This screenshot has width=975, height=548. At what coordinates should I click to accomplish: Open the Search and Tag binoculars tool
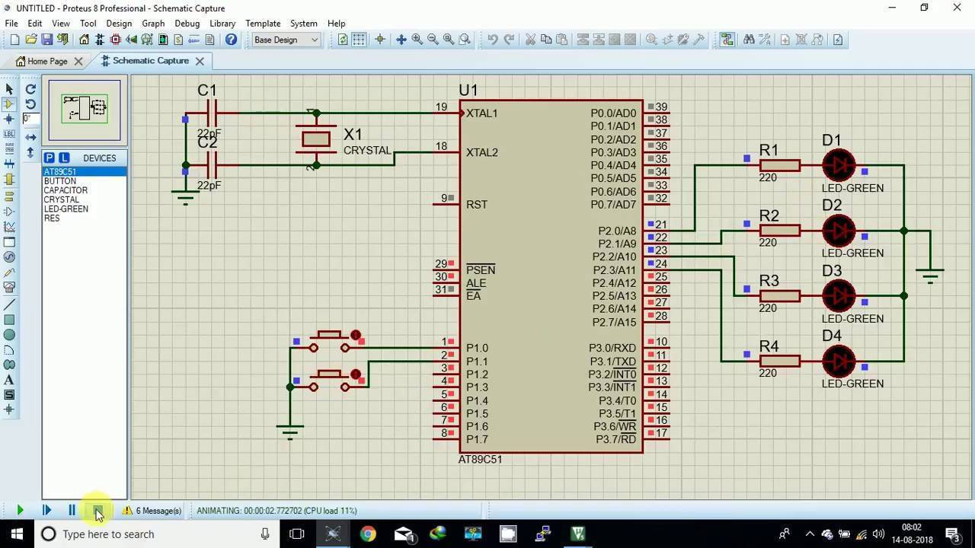click(749, 40)
